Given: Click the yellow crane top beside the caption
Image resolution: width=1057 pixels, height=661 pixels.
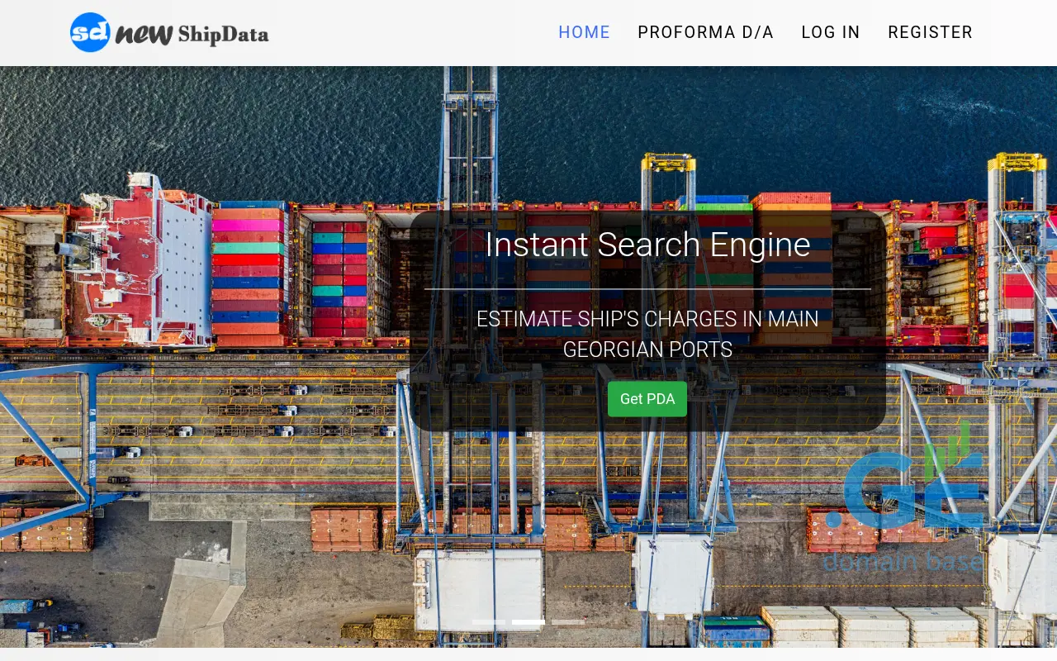Looking at the screenshot, I should tap(668, 161).
